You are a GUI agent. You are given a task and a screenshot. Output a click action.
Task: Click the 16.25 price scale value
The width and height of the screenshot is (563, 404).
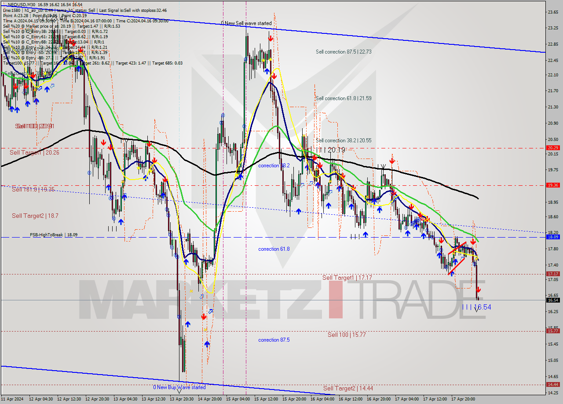tap(553, 312)
